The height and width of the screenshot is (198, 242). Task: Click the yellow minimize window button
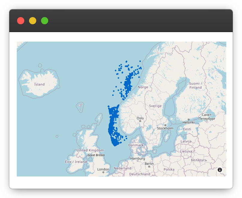[x=33, y=21]
